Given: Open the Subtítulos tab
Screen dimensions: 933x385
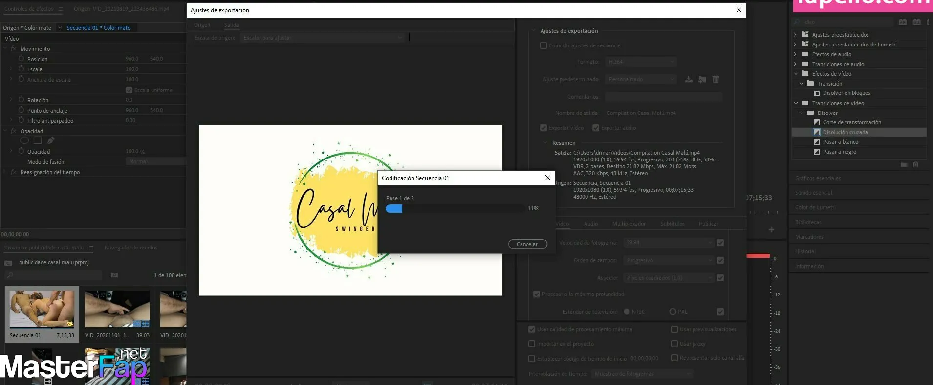Looking at the screenshot, I should click(672, 224).
